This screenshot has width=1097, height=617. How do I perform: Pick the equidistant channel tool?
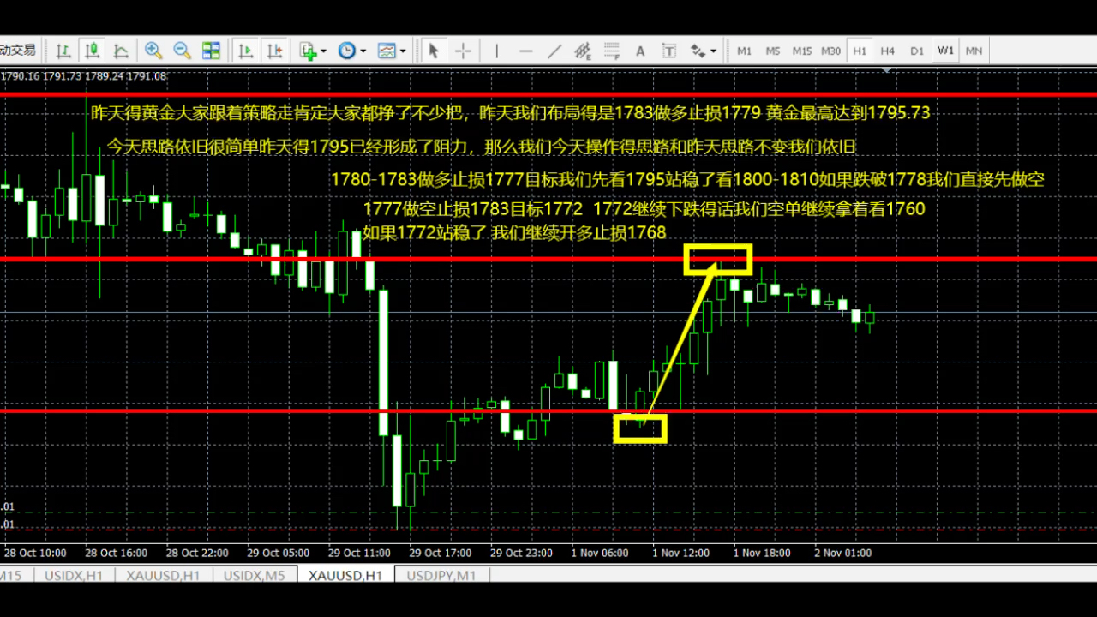583,51
